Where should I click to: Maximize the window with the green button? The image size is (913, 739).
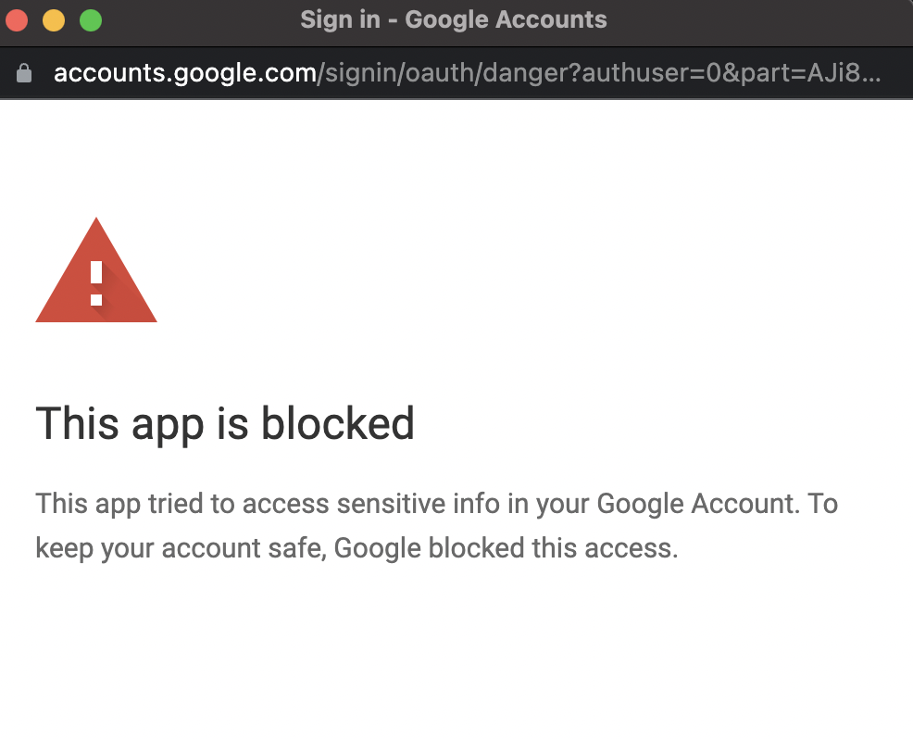[x=90, y=19]
